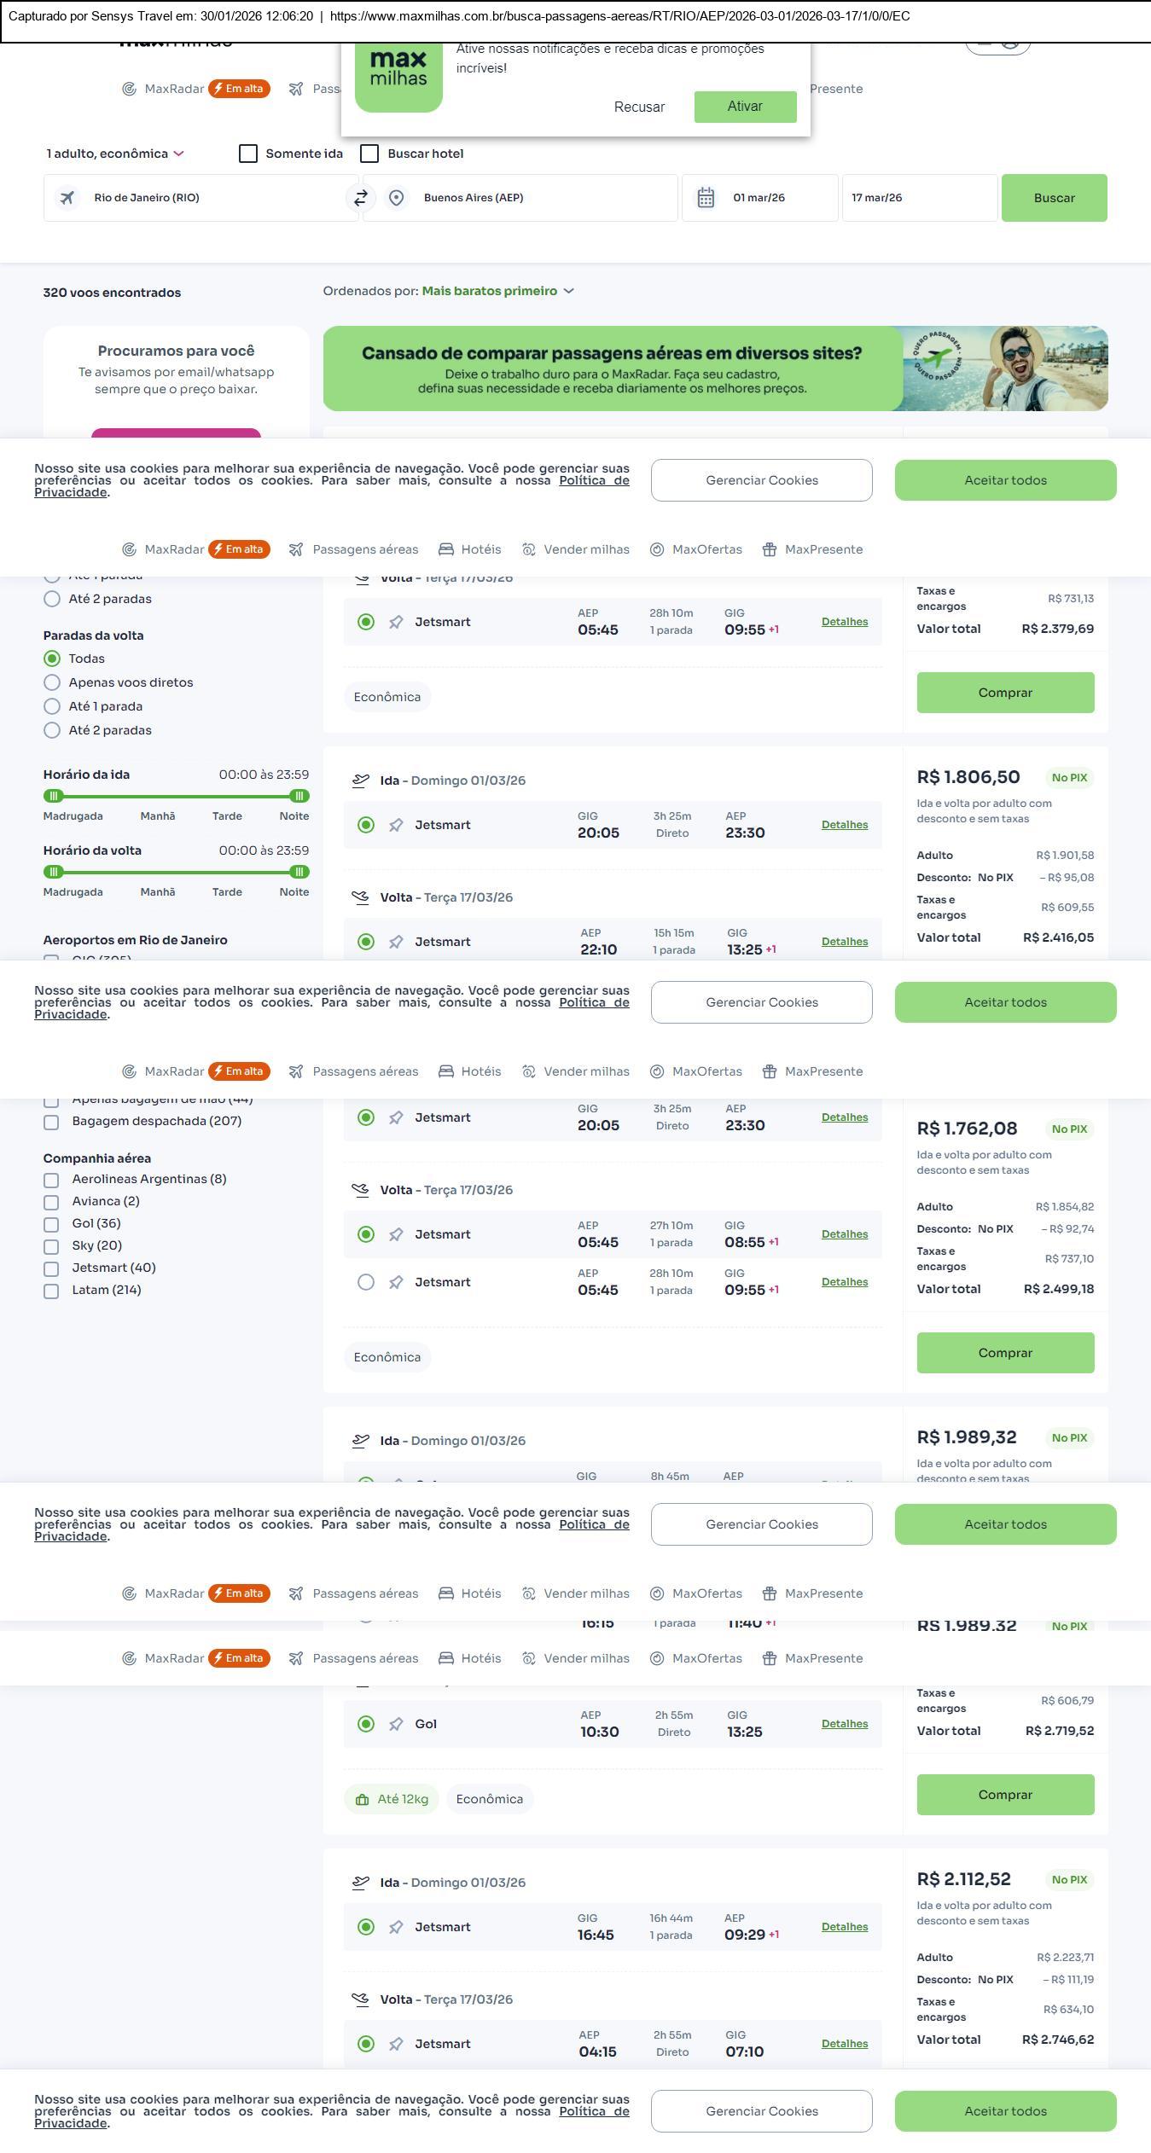The width and height of the screenshot is (1151, 2153).
Task: Click the destination pin icon in search bar
Action: 396,198
